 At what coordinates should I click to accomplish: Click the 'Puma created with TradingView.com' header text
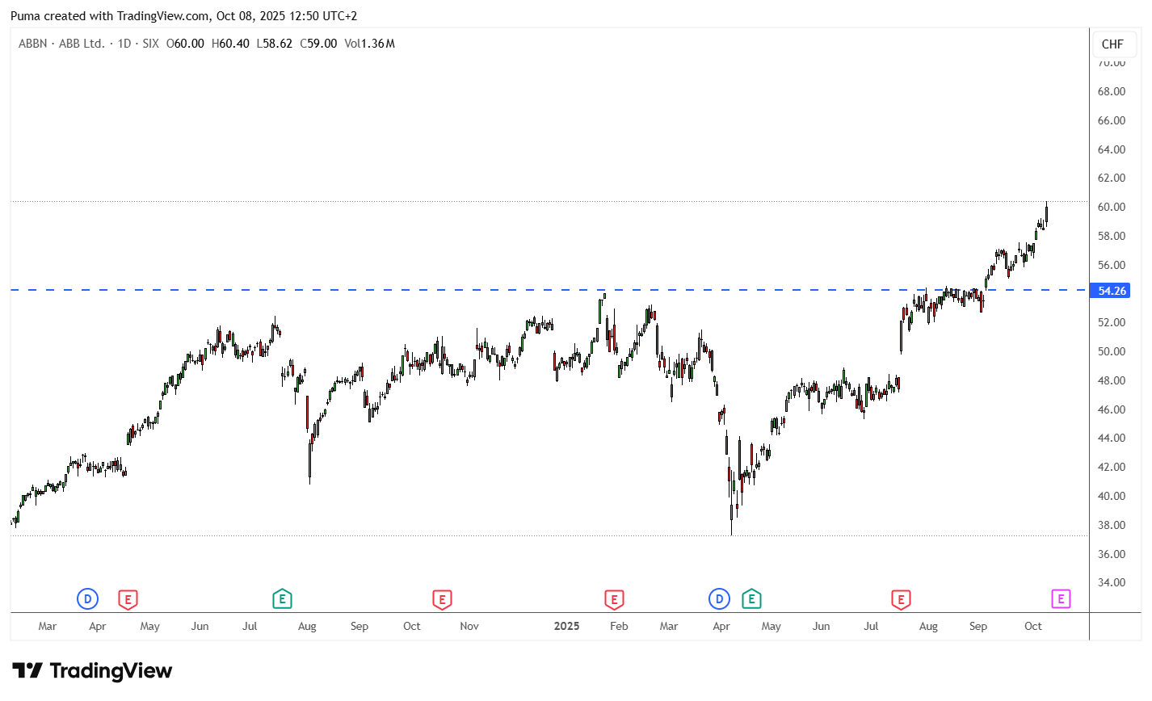point(110,16)
